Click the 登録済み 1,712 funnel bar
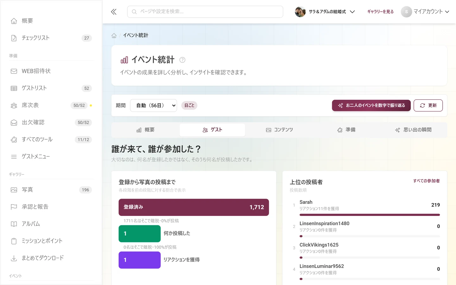This screenshot has width=456, height=285. [194, 207]
